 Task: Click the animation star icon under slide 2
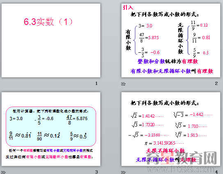[x=123, y=84]
